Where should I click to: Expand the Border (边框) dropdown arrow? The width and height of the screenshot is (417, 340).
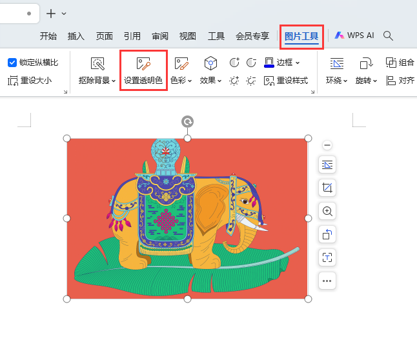[x=298, y=63]
